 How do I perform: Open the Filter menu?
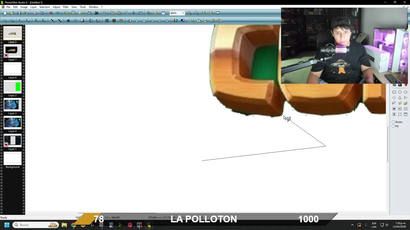pyautogui.click(x=66, y=7)
